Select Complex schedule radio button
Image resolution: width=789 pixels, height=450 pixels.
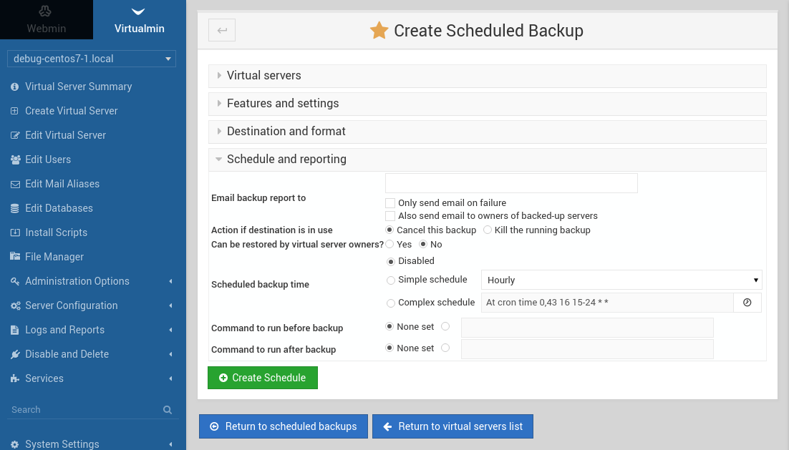click(x=390, y=303)
